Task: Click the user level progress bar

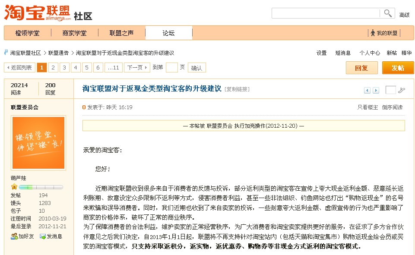Action: (41, 187)
